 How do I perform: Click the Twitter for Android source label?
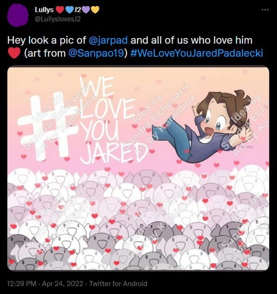click(118, 284)
